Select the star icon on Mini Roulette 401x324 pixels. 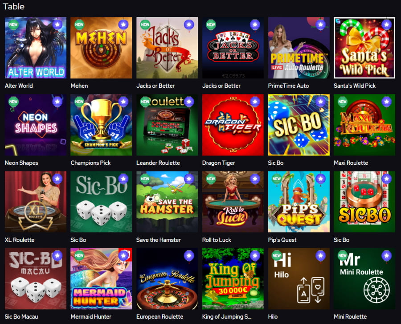[386, 255]
